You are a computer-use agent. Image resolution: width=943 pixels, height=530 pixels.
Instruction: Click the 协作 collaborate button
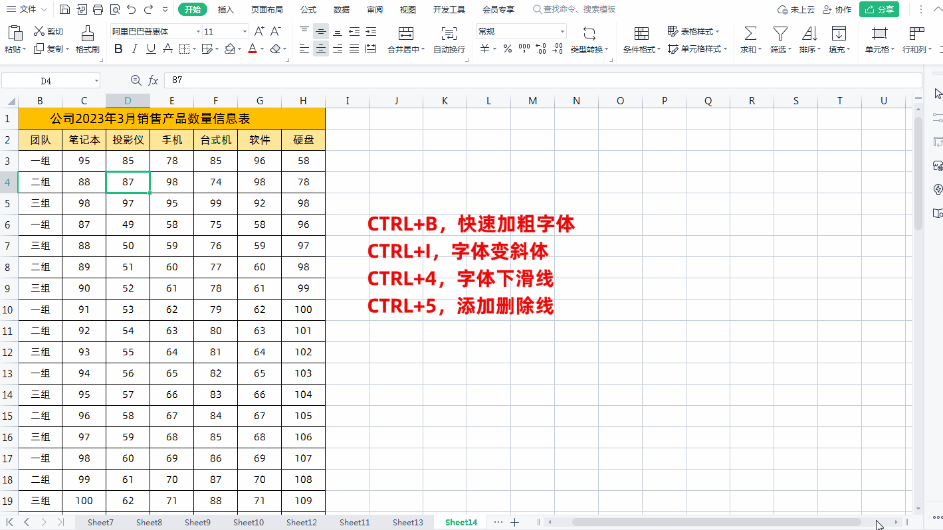pos(837,9)
